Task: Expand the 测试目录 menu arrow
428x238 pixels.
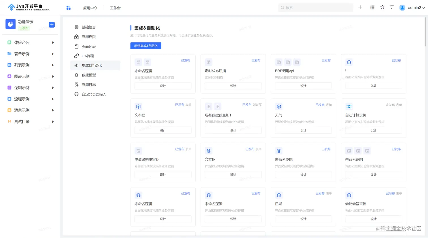Action: (x=53, y=122)
